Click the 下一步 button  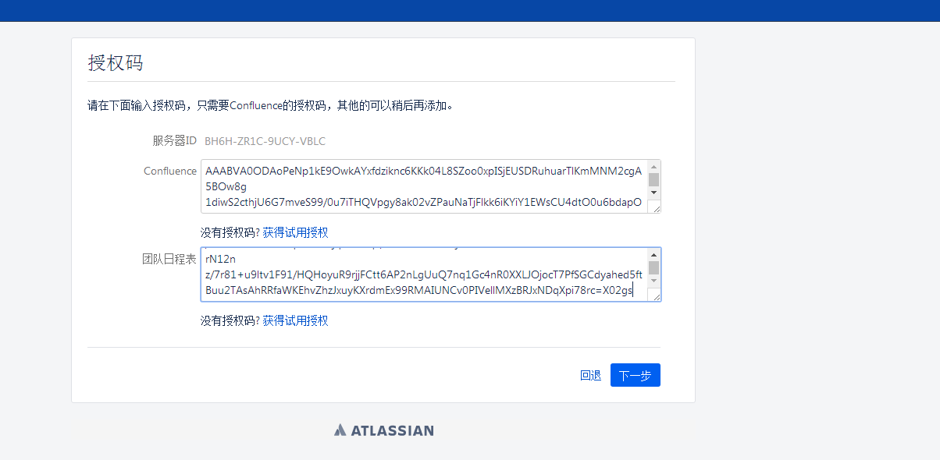pos(635,375)
